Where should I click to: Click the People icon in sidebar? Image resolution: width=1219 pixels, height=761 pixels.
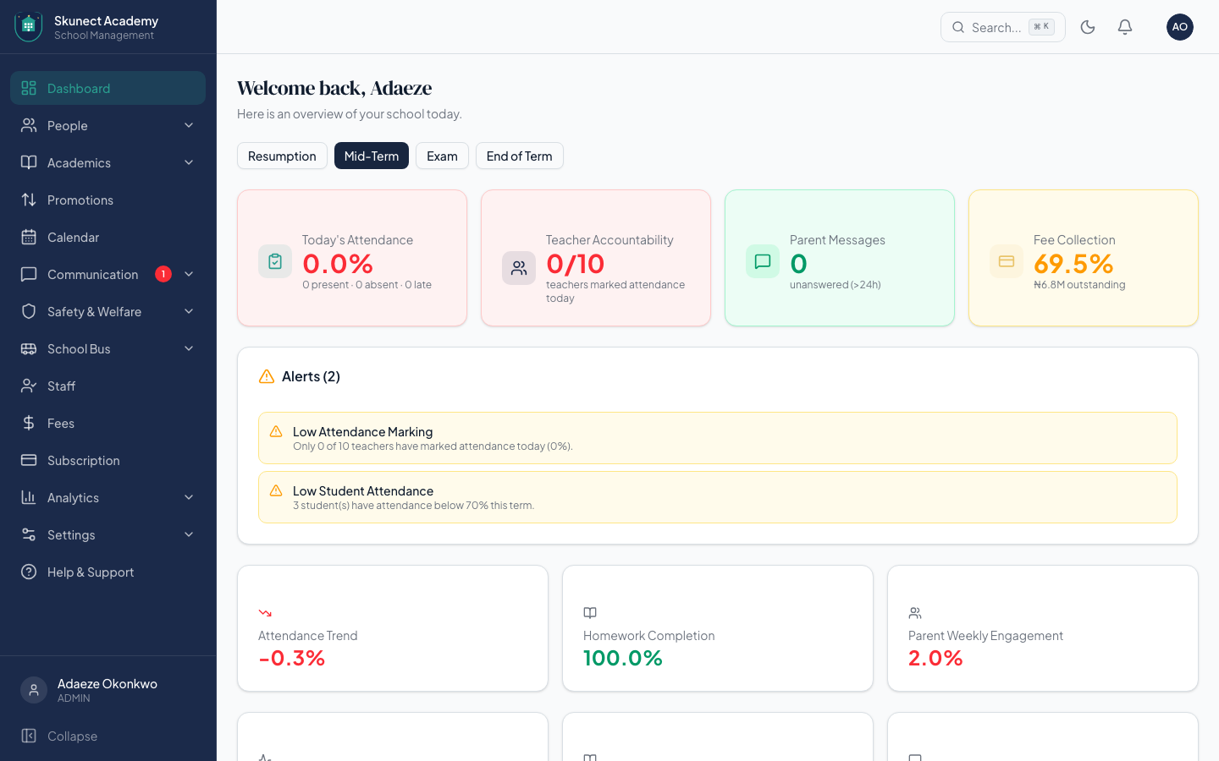point(29,125)
